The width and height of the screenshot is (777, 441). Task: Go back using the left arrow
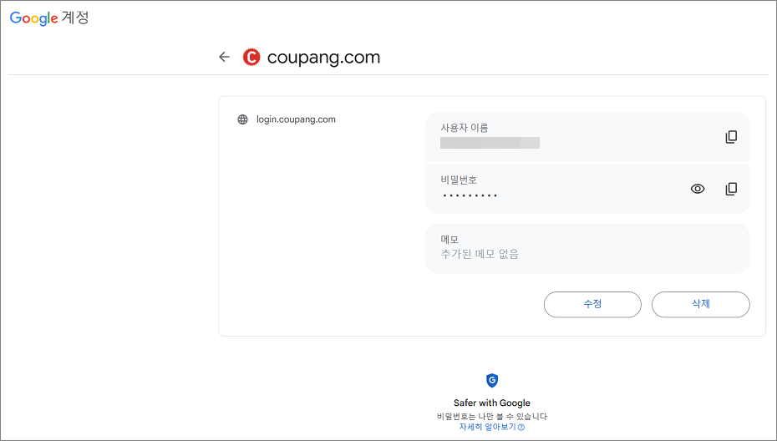tap(225, 57)
